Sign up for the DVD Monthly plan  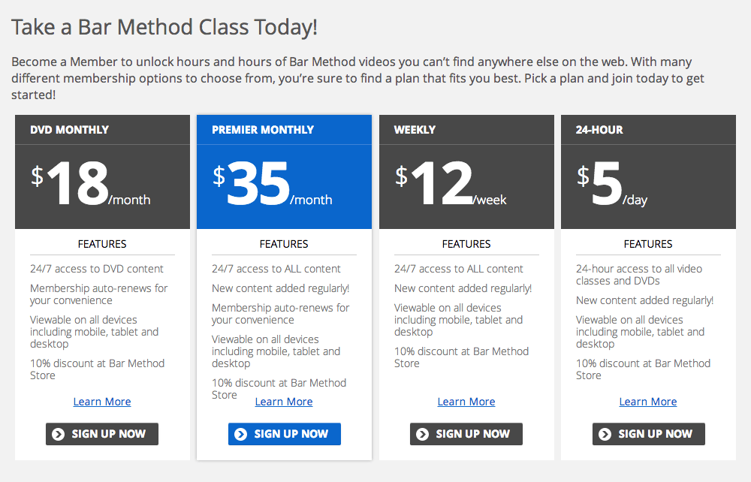[102, 434]
